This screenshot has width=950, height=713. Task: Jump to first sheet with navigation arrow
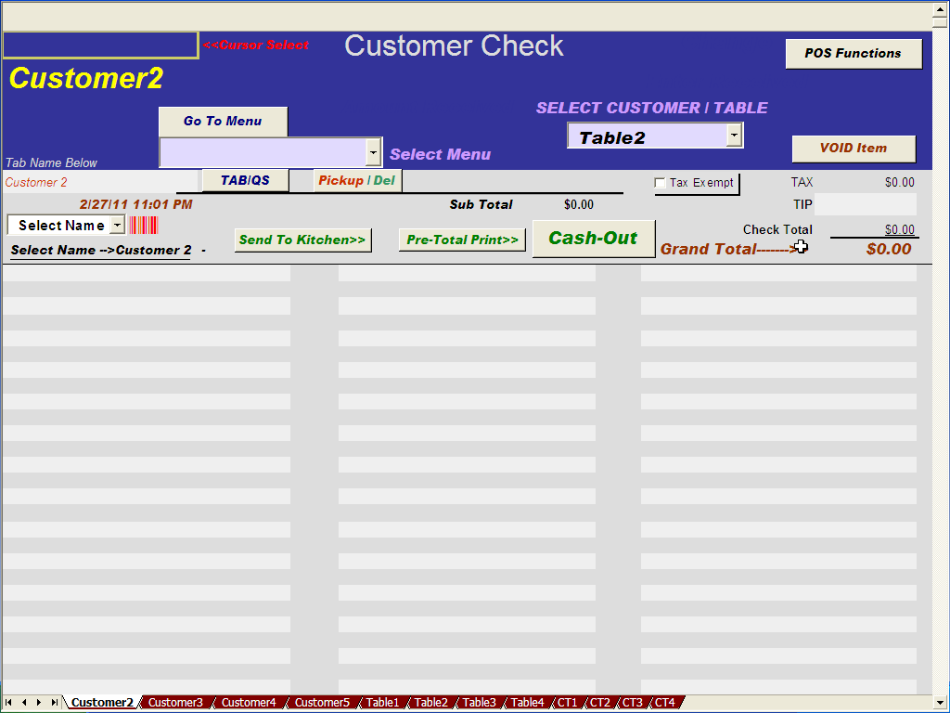pos(9,703)
